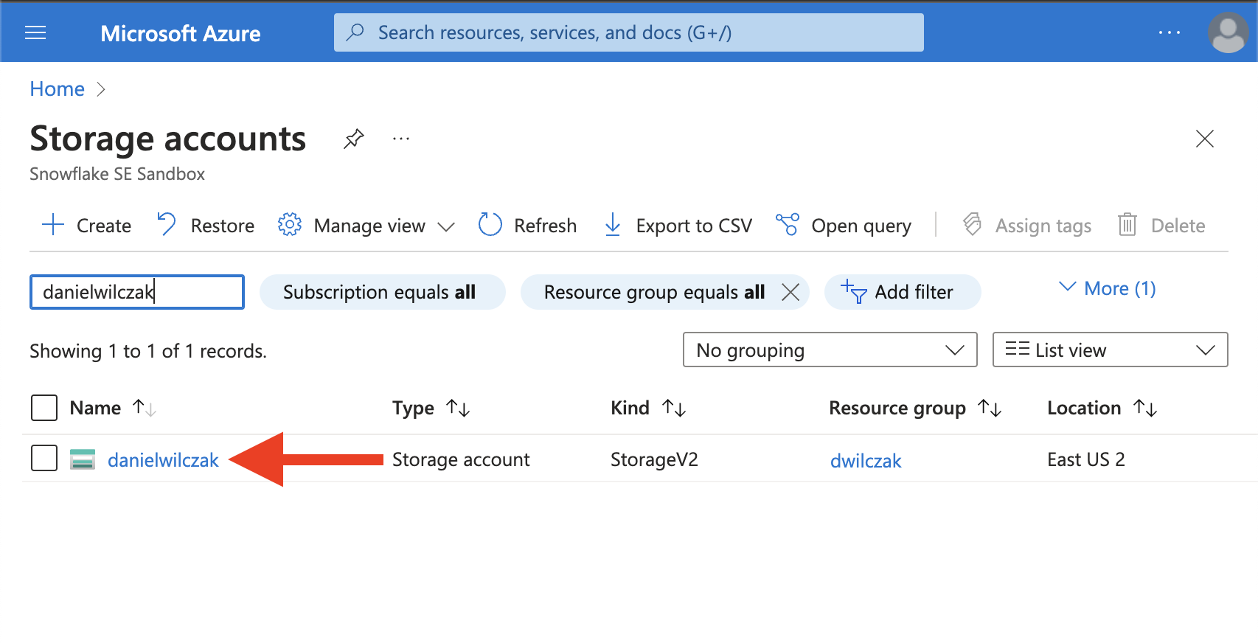The image size is (1258, 643).
Task: Remove the Resource group filter
Action: tap(790, 292)
